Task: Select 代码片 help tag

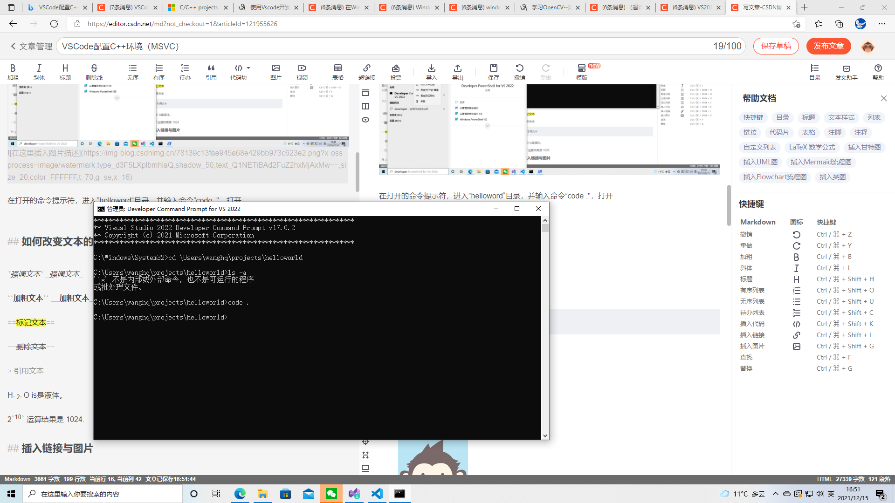Action: 779,132
